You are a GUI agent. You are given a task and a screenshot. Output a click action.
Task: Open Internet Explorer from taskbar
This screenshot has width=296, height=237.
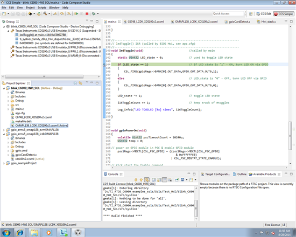[20, 233]
